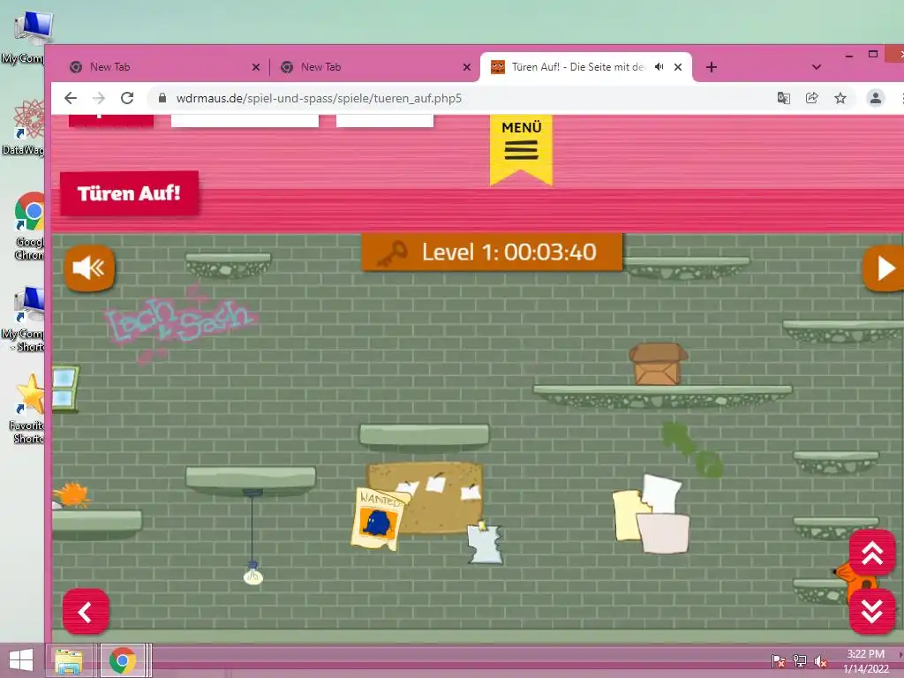Click the WANTED poster with blue elephant

coord(379,519)
